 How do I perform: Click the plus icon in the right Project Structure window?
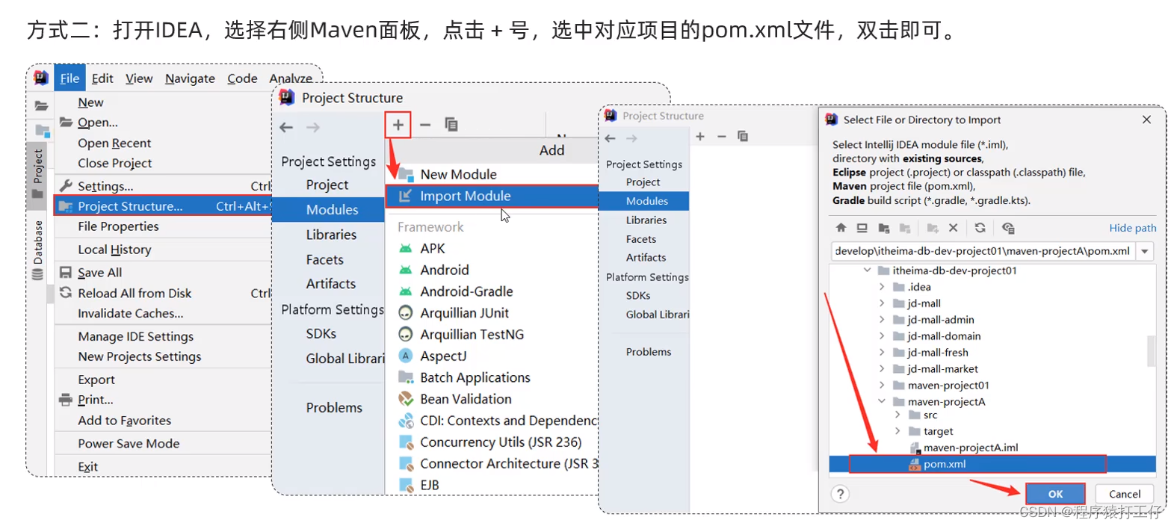[700, 136]
